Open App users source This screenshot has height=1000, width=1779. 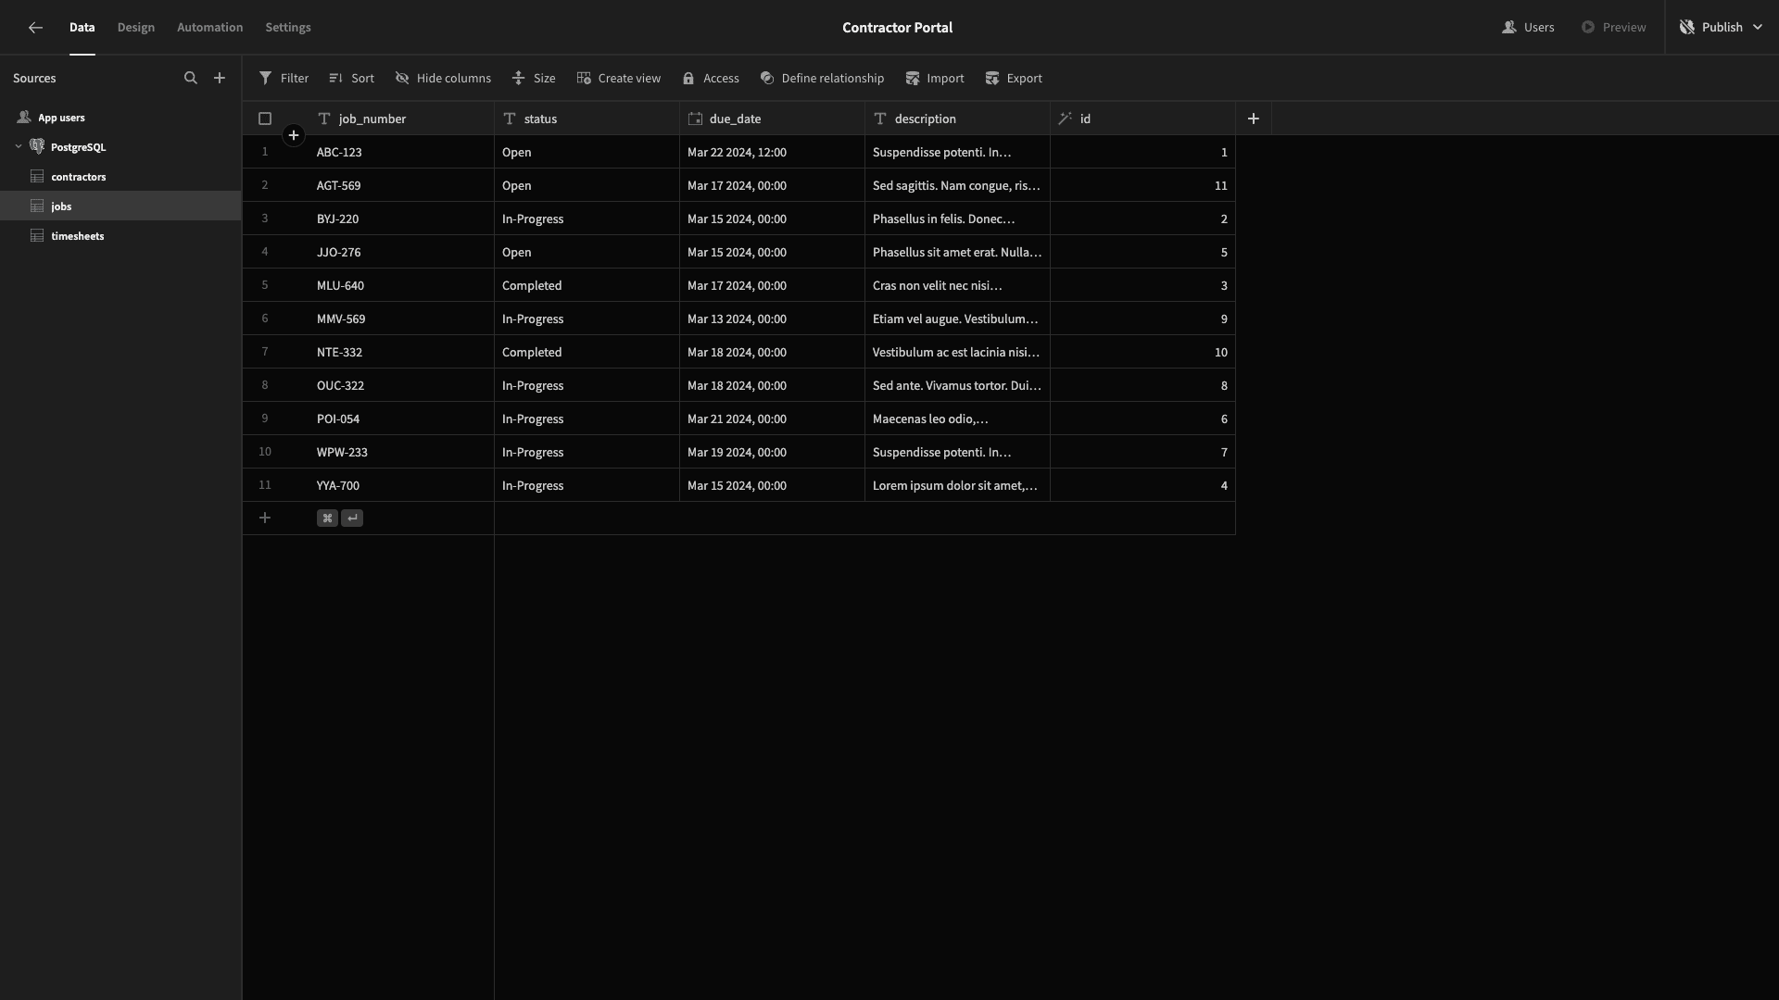120,118
